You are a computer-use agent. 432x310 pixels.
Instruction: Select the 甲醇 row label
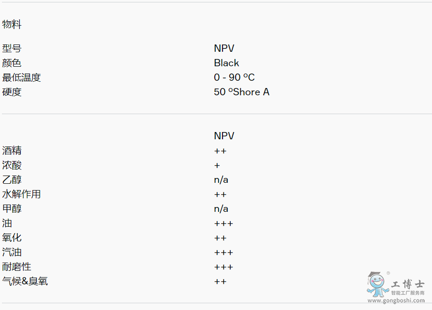click(x=12, y=209)
